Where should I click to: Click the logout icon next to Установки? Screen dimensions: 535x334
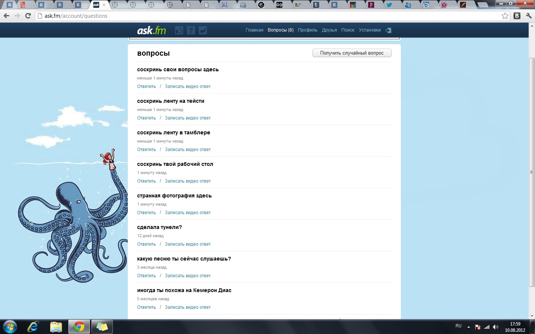click(388, 30)
